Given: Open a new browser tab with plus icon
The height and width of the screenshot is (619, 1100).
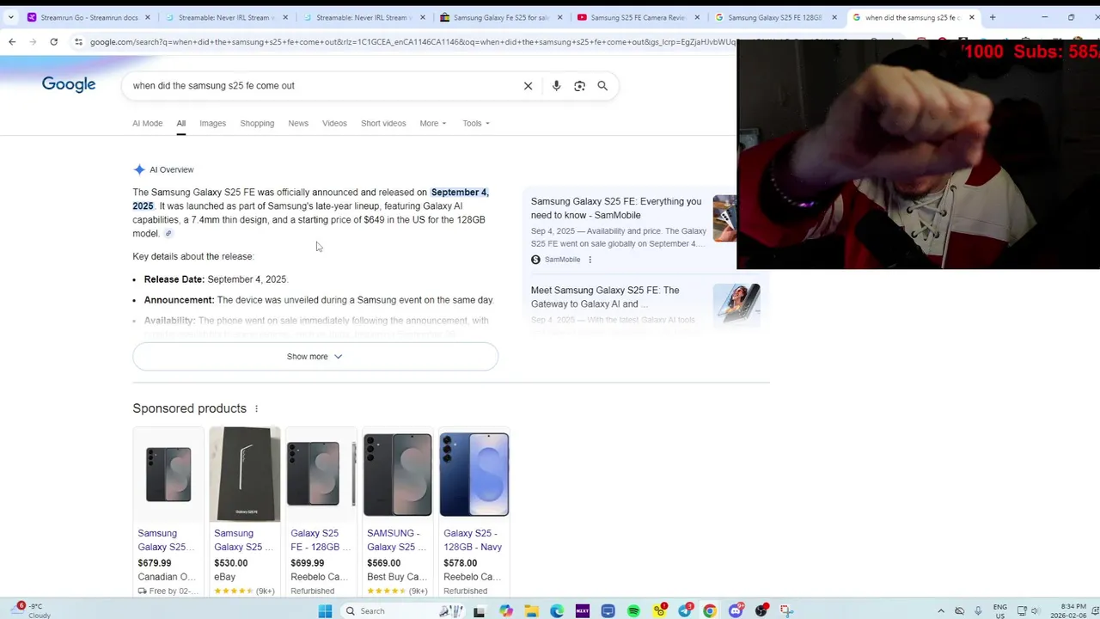Looking at the screenshot, I should (x=993, y=17).
